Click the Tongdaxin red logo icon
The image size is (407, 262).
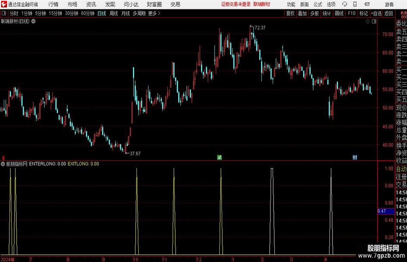3,4
